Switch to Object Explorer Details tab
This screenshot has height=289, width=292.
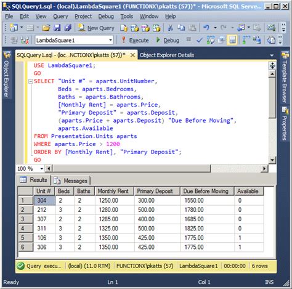[x=167, y=55]
